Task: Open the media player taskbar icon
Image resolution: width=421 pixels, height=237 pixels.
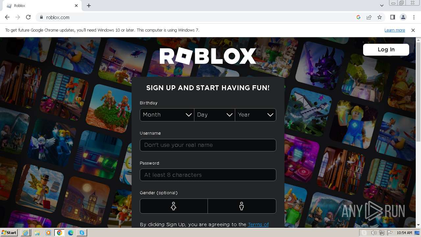Action: pyautogui.click(x=48, y=232)
